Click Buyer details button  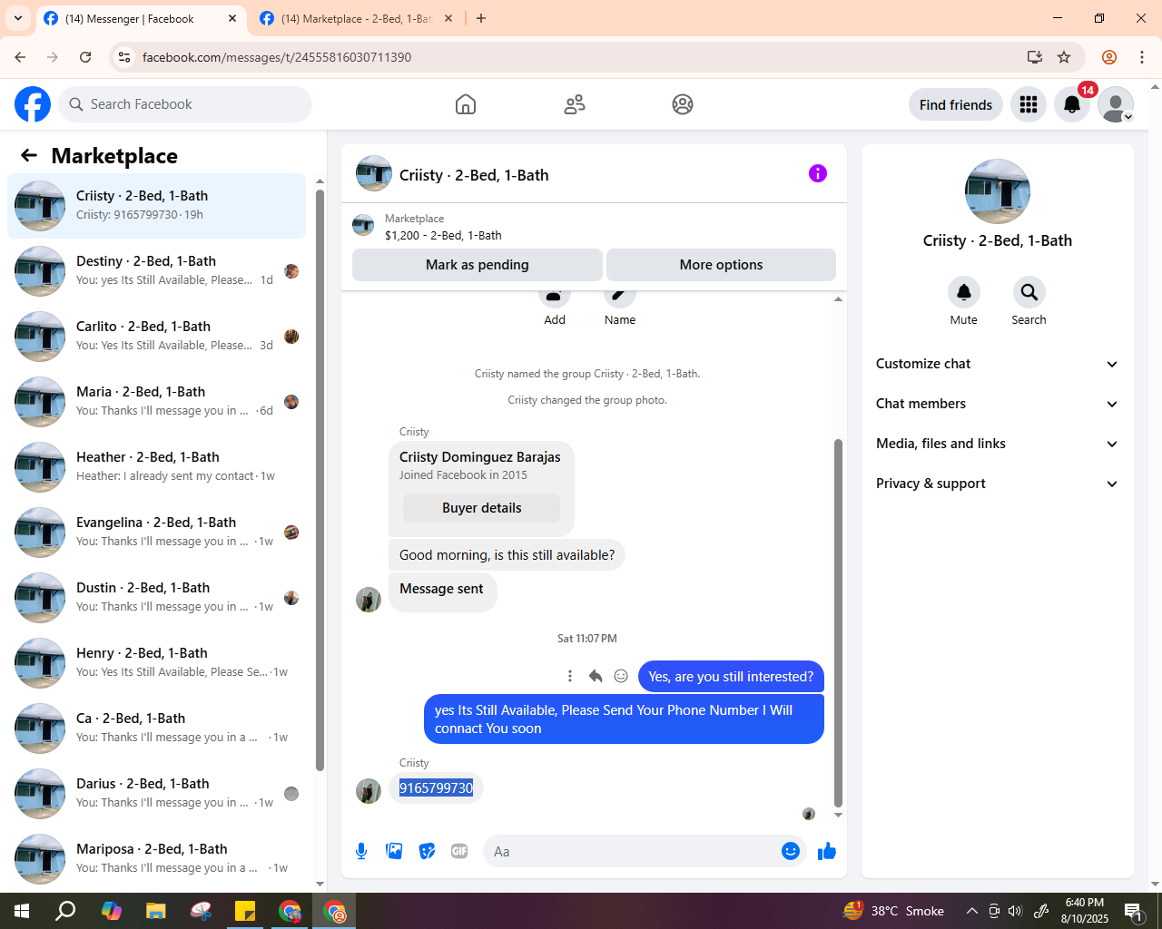481,508
